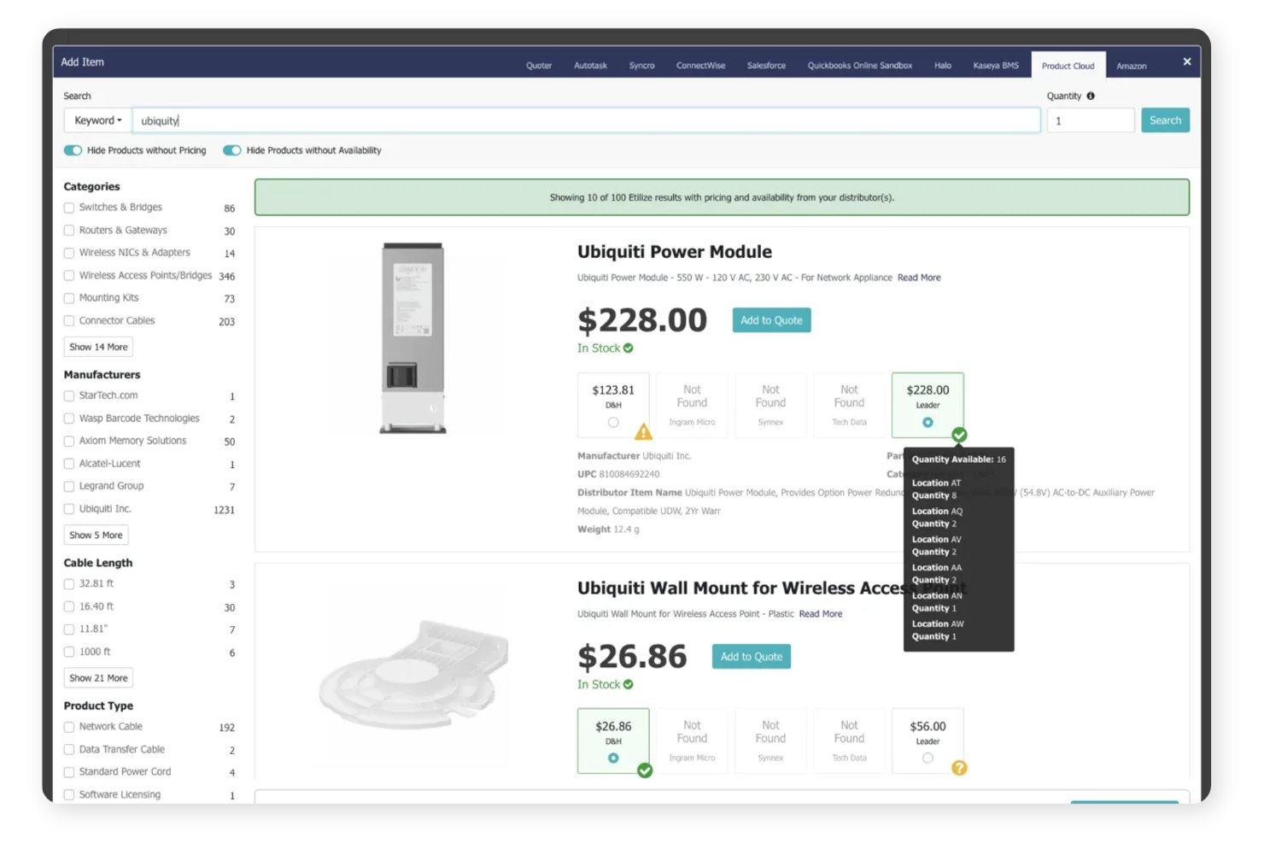
Task: Click the Quantity input field
Action: point(1091,120)
